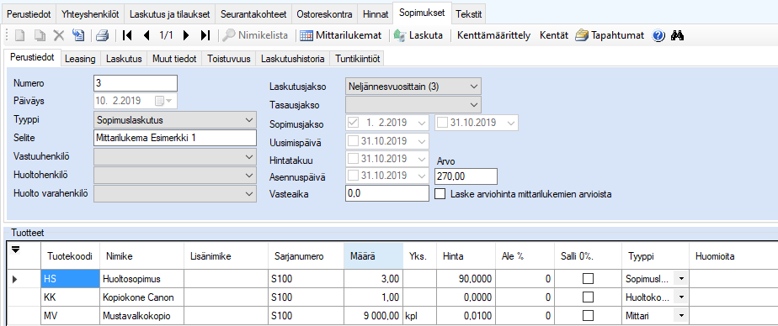
Task: Toggle the Uusimispäivä date checkbox
Action: pos(354,140)
